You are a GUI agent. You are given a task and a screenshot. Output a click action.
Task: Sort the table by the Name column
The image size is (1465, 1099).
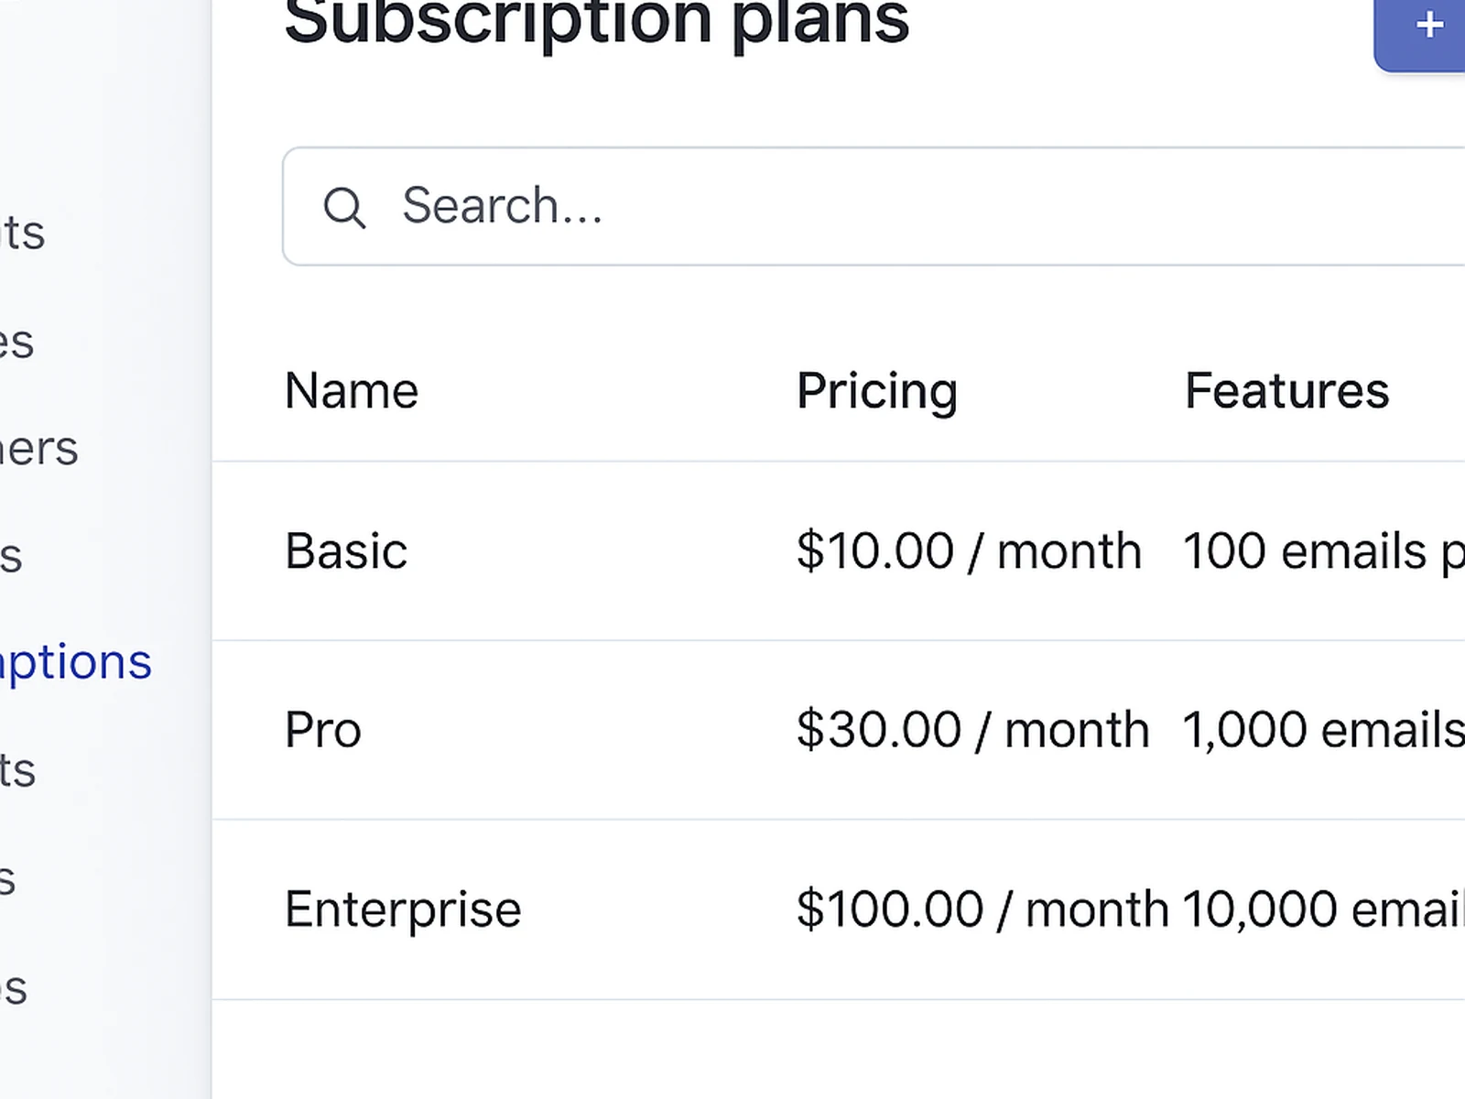coord(351,390)
